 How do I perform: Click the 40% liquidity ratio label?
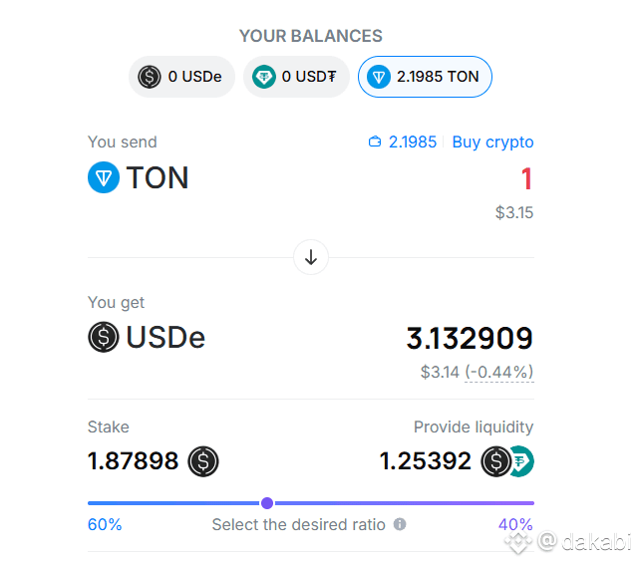pyautogui.click(x=515, y=524)
